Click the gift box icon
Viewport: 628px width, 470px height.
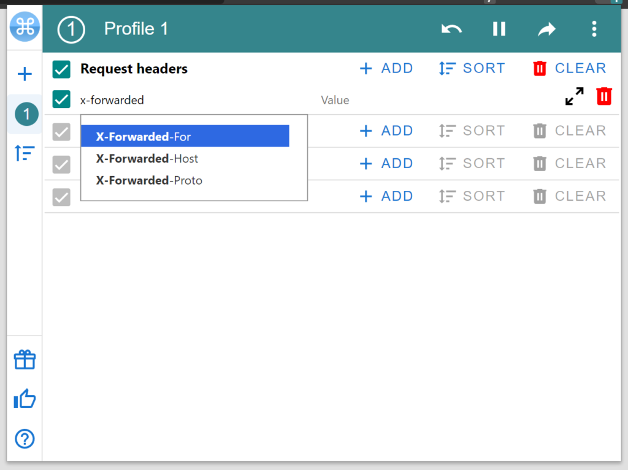pyautogui.click(x=25, y=360)
